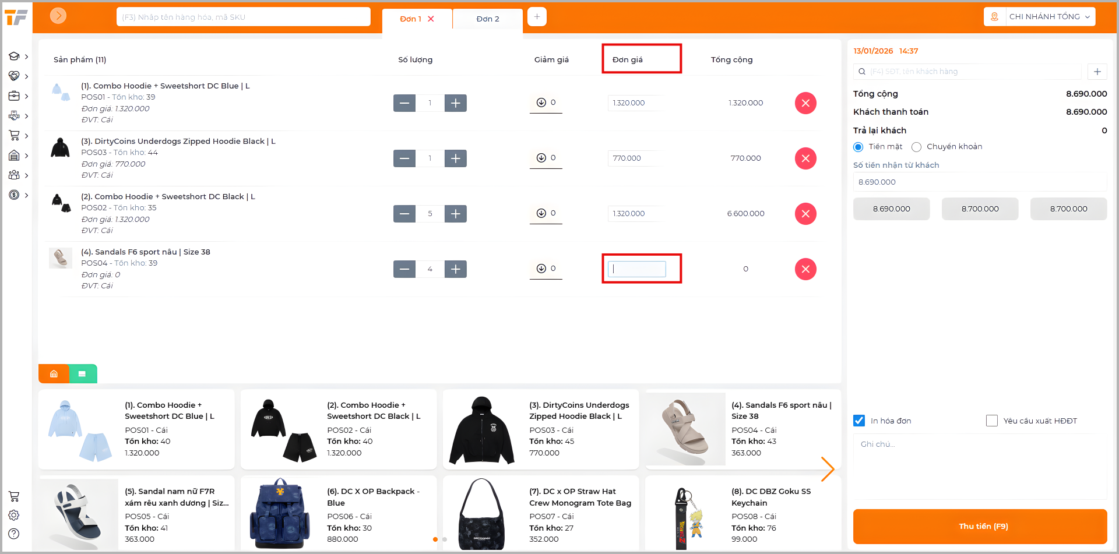
Task: Add a new order tab
Action: click(537, 17)
